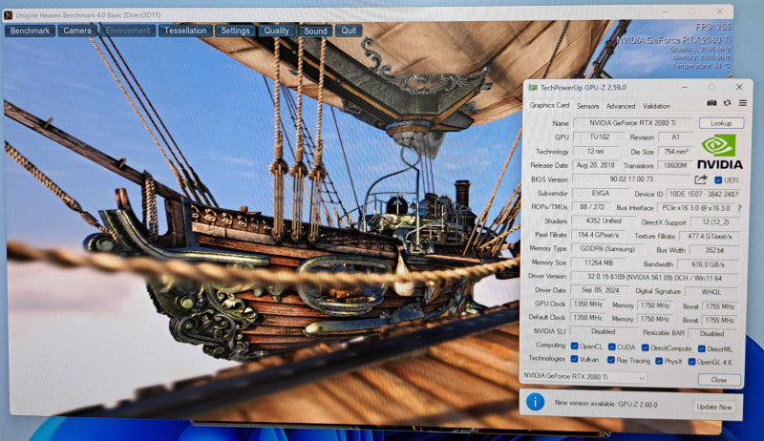Viewport: 764px width, 441px height.
Task: Click the Name field NVIDIA GeForce RTX 2080 Ti
Action: 632,123
